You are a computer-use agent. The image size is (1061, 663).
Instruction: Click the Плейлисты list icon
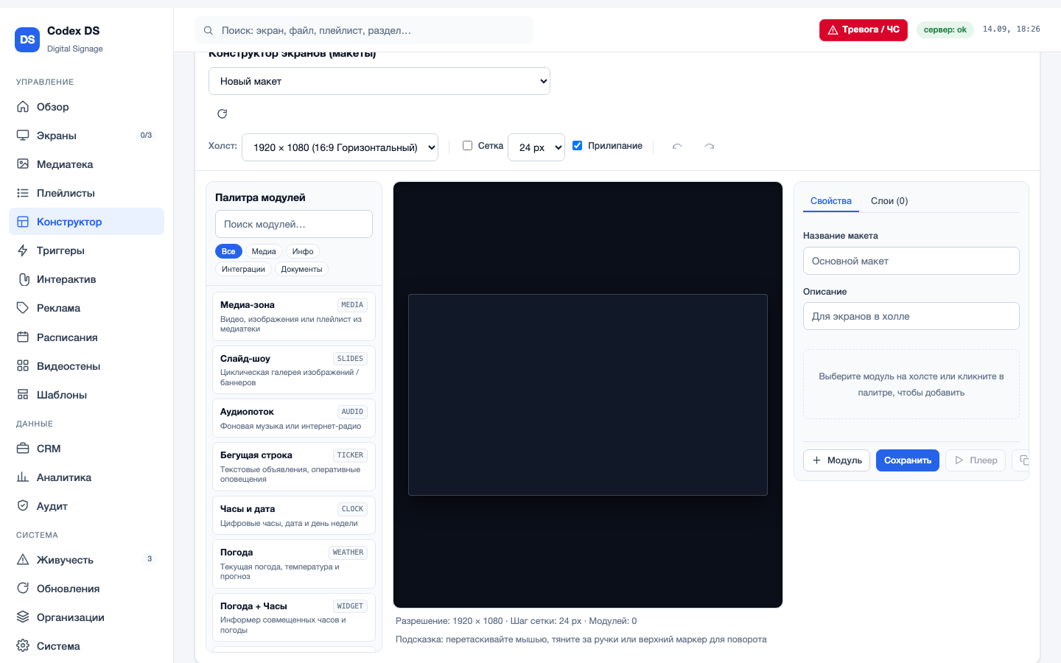pyautogui.click(x=23, y=193)
